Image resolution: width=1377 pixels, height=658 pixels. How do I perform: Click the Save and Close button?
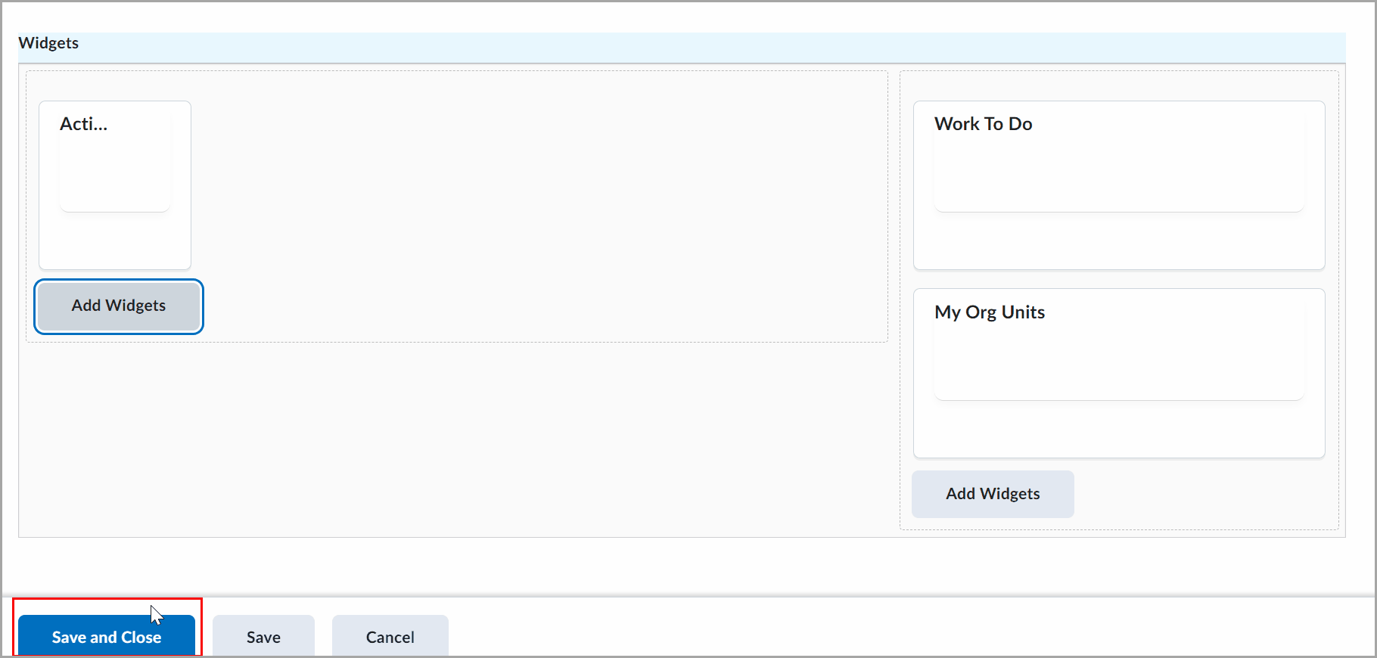click(107, 636)
